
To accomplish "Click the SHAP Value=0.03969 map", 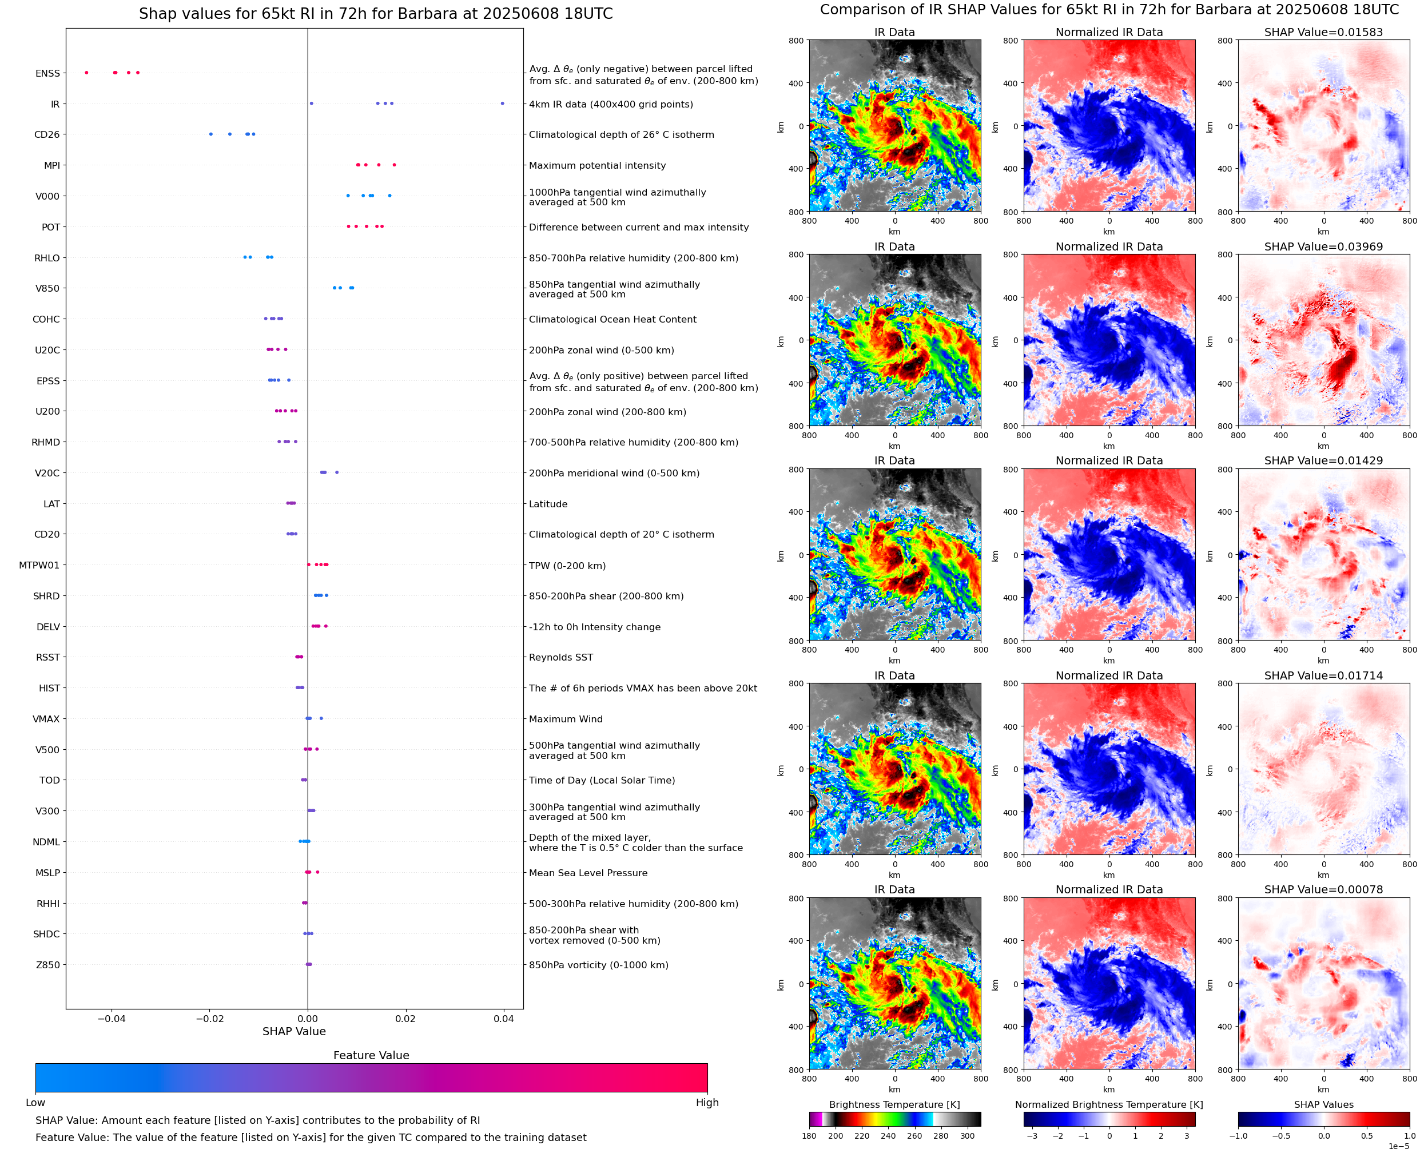I will tap(1323, 340).
